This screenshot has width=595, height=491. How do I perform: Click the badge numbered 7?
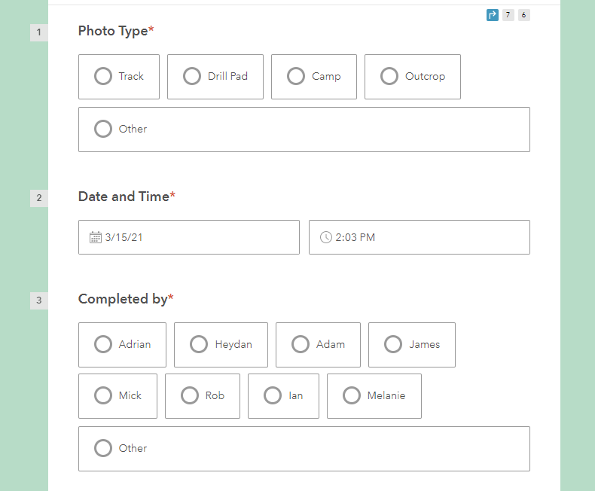click(508, 15)
